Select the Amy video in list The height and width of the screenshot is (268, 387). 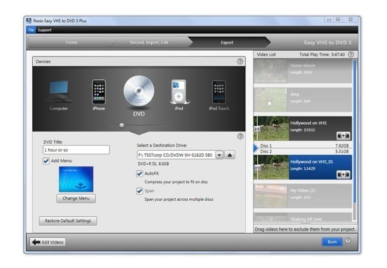coord(303,99)
